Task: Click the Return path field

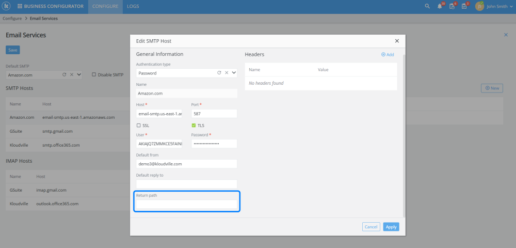Action: coord(187,204)
